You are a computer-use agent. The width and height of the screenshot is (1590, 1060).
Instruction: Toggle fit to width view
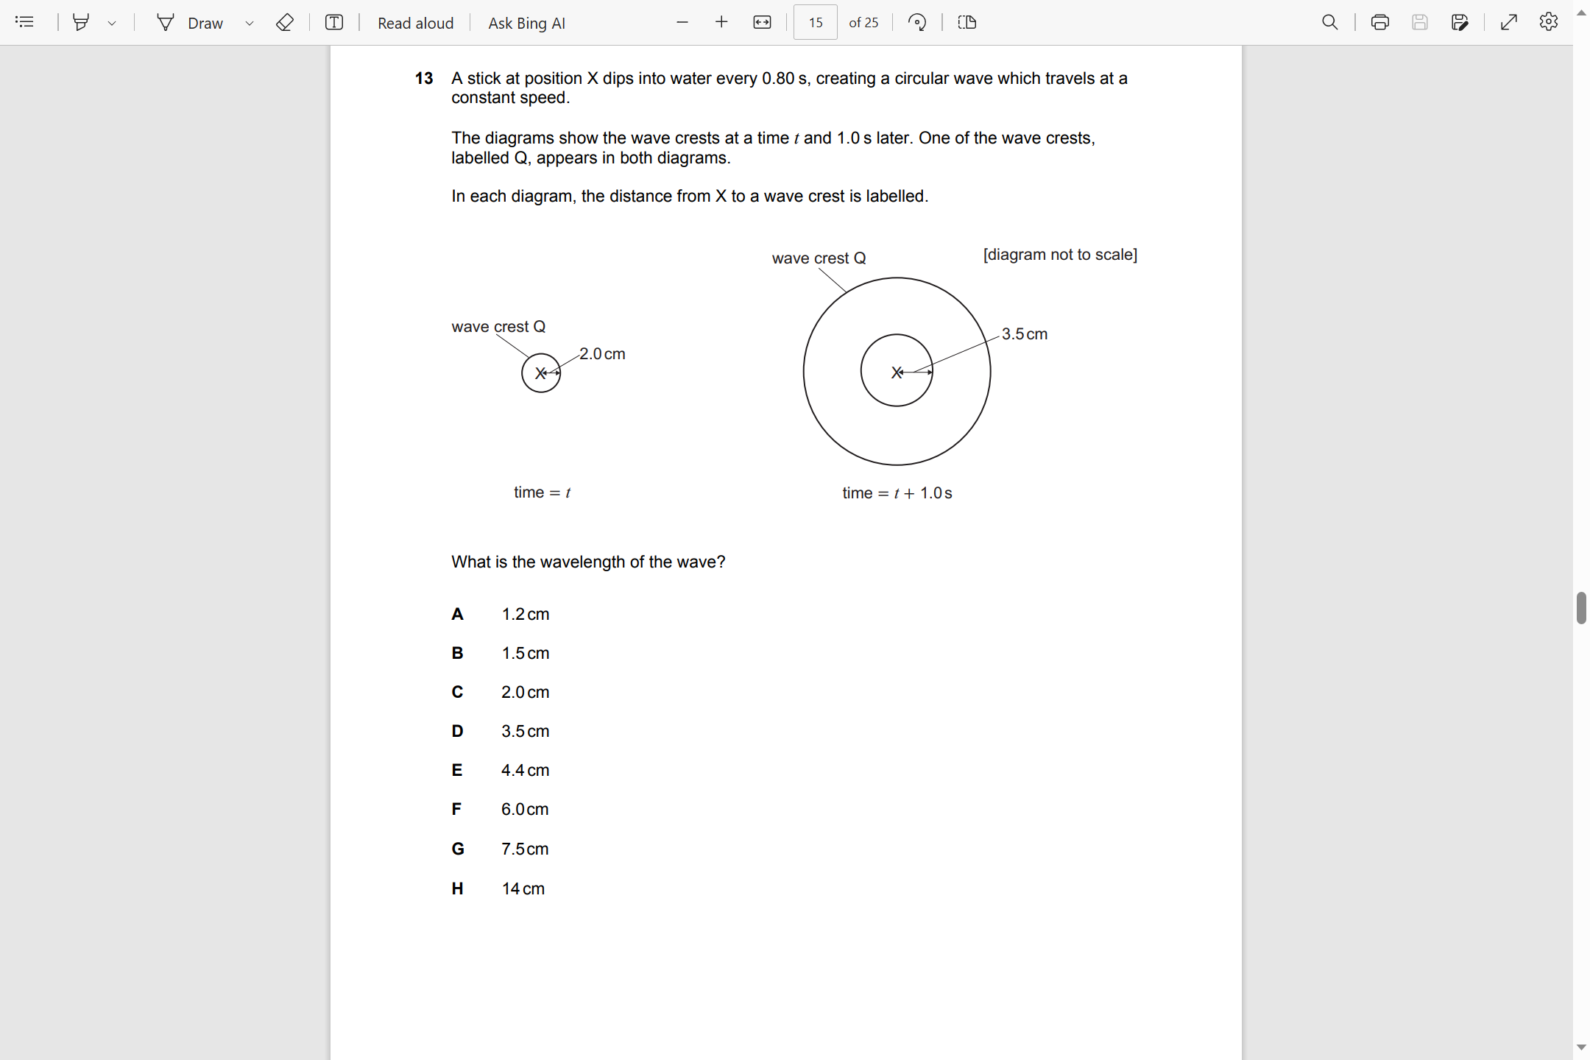(x=762, y=22)
